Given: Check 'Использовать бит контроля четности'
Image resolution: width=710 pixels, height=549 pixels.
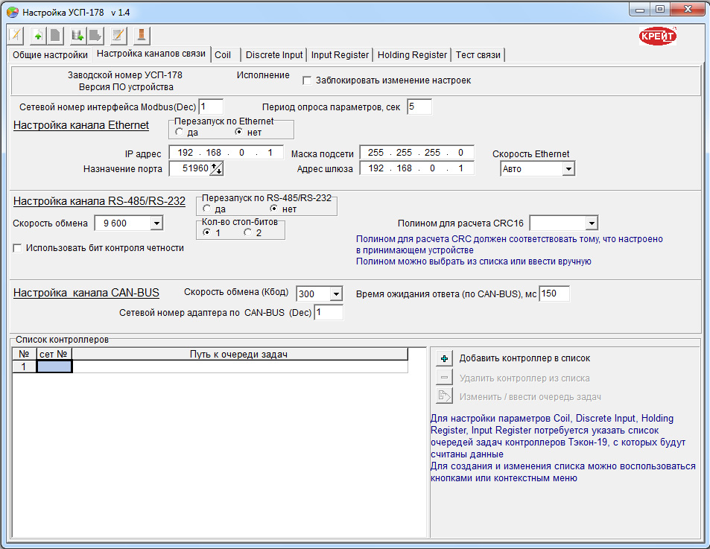Looking at the screenshot, I should [17, 248].
